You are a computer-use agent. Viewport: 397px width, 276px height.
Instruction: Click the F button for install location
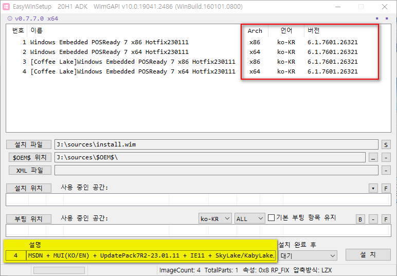coord(386,188)
